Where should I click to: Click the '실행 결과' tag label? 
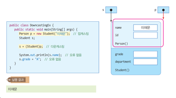18,80
